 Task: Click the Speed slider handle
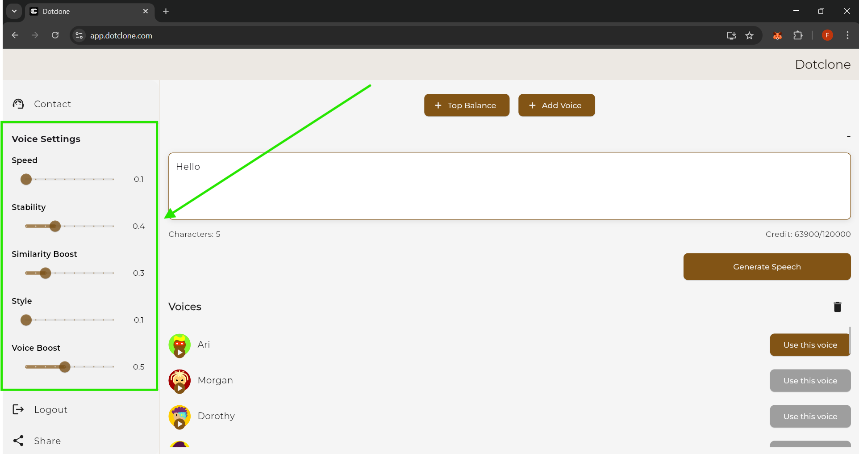click(x=26, y=179)
